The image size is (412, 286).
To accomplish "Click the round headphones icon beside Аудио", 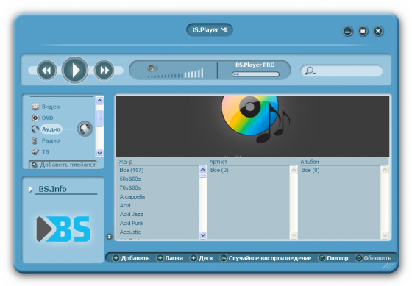I will pos(85,129).
